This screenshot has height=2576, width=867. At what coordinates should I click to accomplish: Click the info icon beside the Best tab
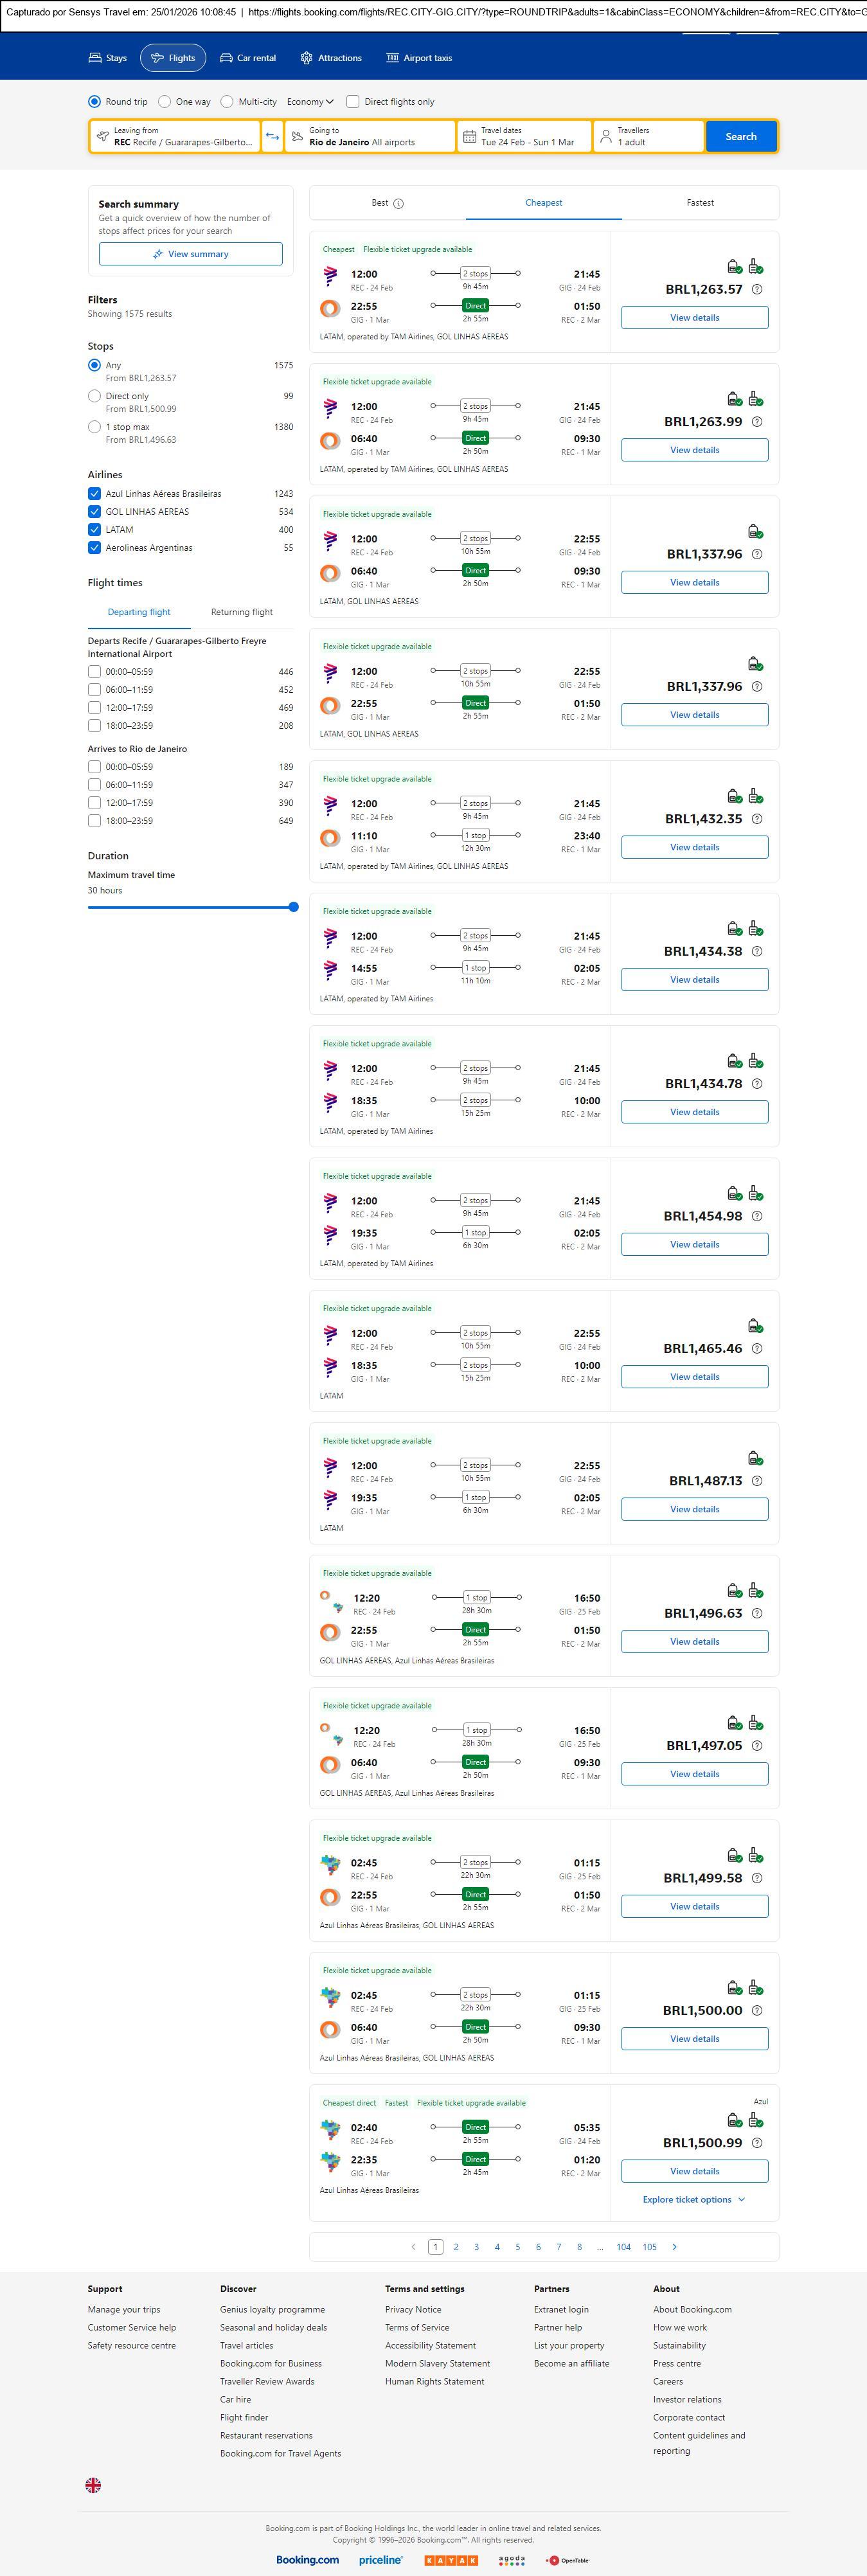coord(398,203)
